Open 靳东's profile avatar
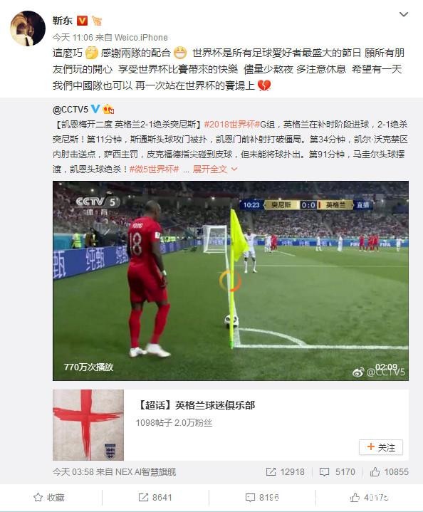Viewport: 423px width, 512px height. 28,28
